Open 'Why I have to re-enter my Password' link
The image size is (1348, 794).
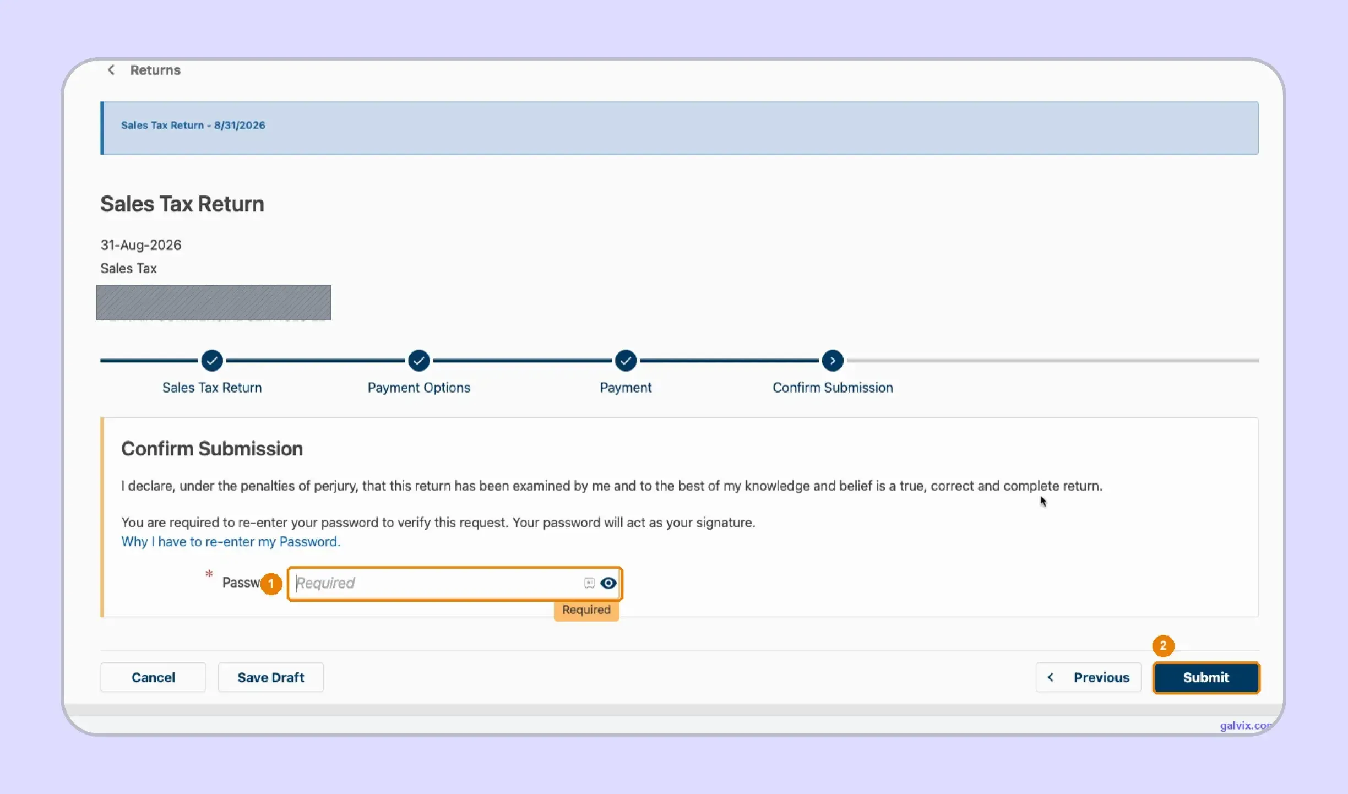coord(231,542)
